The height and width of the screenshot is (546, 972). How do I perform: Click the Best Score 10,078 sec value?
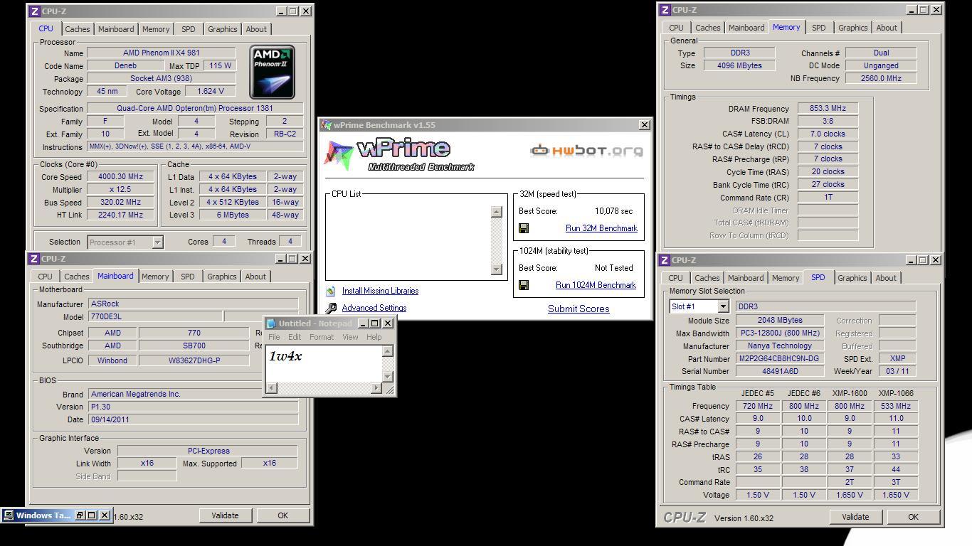point(613,211)
